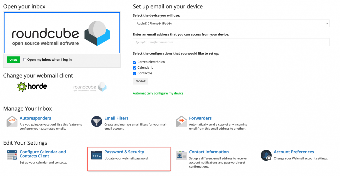
Task: Click the Calendar and Contacts Client icon
Action: (12, 155)
